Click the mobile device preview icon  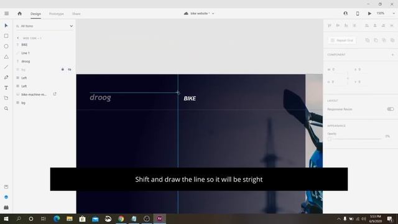[358, 14]
